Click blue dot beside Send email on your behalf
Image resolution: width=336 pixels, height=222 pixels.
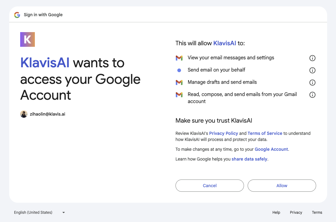pos(179,70)
